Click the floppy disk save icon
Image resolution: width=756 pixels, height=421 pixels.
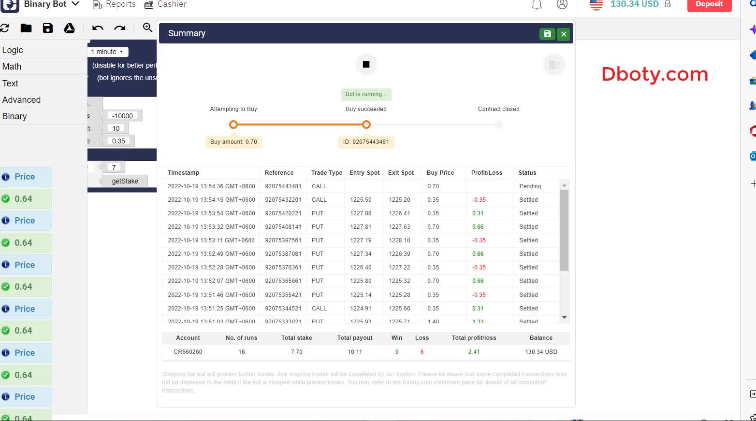(x=47, y=28)
